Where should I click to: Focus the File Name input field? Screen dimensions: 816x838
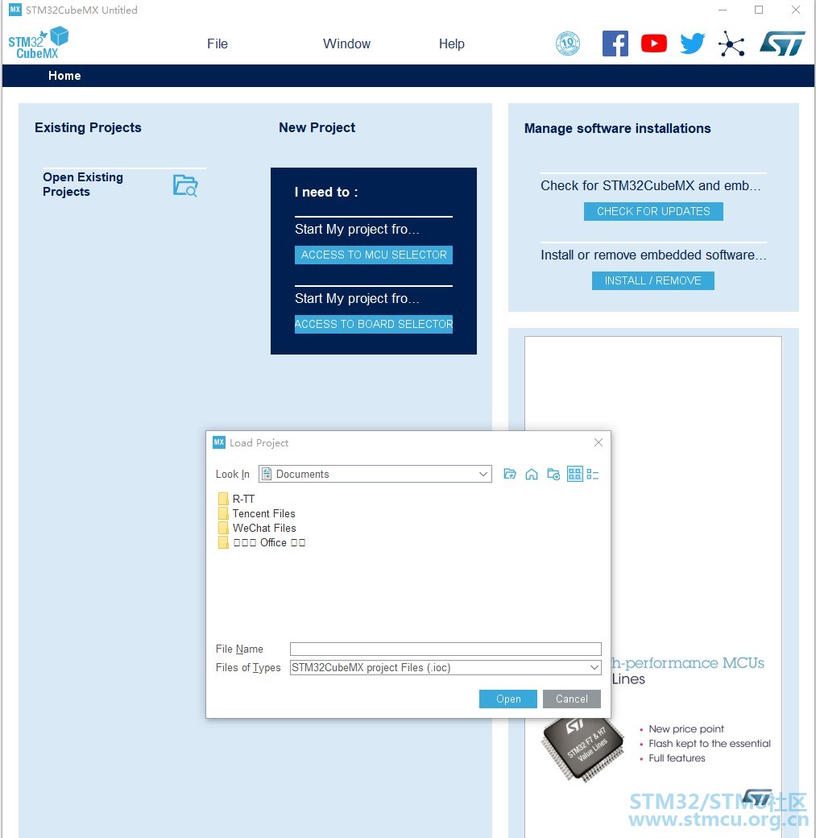pos(445,649)
